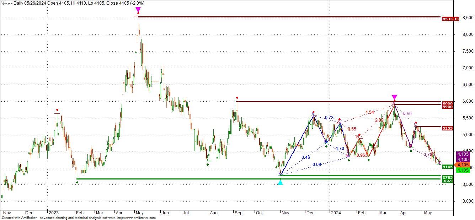475x220 pixels.
Task: Click the 2023 label on the date axis
Action: click(x=53, y=213)
